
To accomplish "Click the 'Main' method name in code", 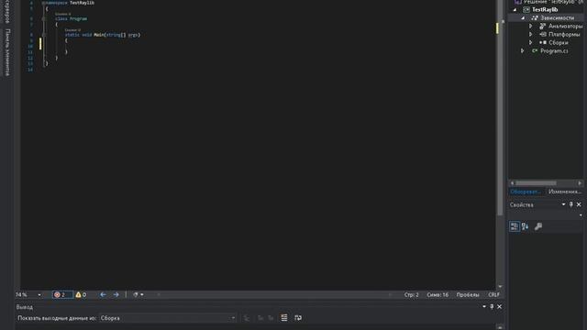I will coord(98,35).
